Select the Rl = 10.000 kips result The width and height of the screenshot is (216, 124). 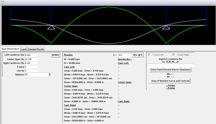[x=72, y=59]
